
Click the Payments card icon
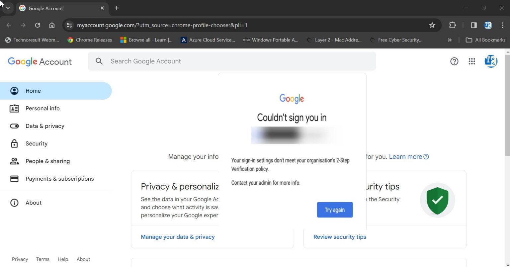click(x=14, y=179)
